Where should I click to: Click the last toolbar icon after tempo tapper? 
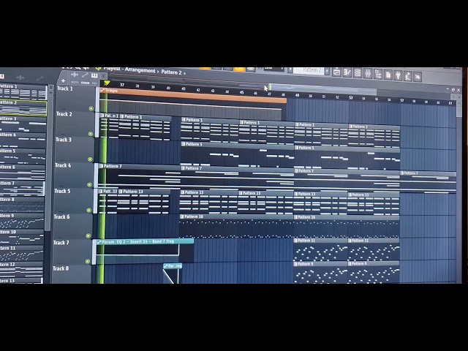[x=418, y=76]
